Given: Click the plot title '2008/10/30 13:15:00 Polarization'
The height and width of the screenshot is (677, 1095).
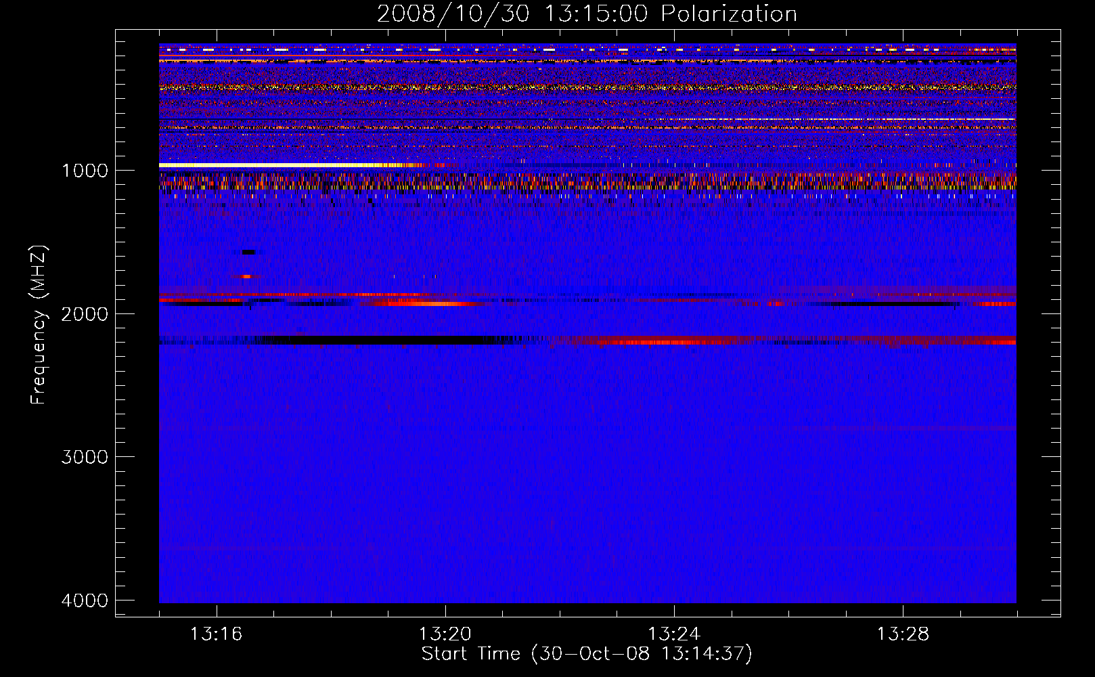Looking at the screenshot, I should point(587,14).
